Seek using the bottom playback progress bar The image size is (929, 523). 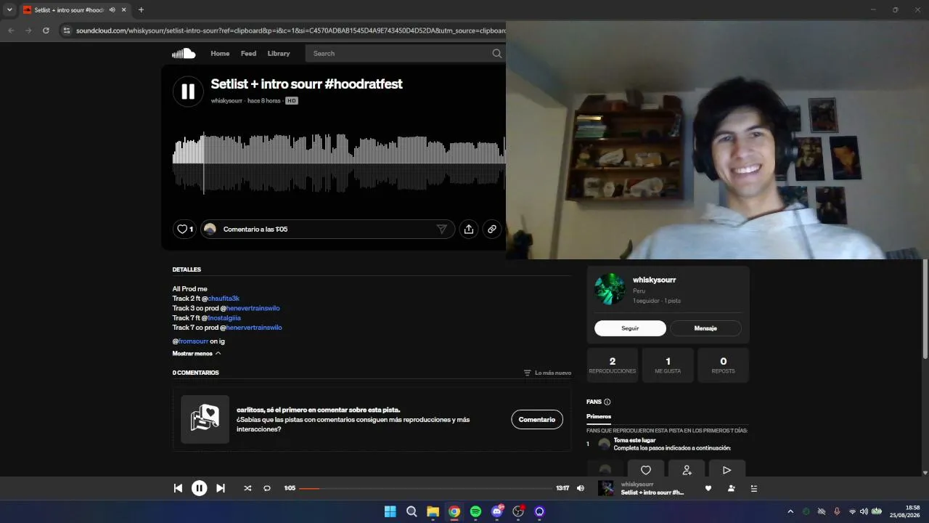425,488
